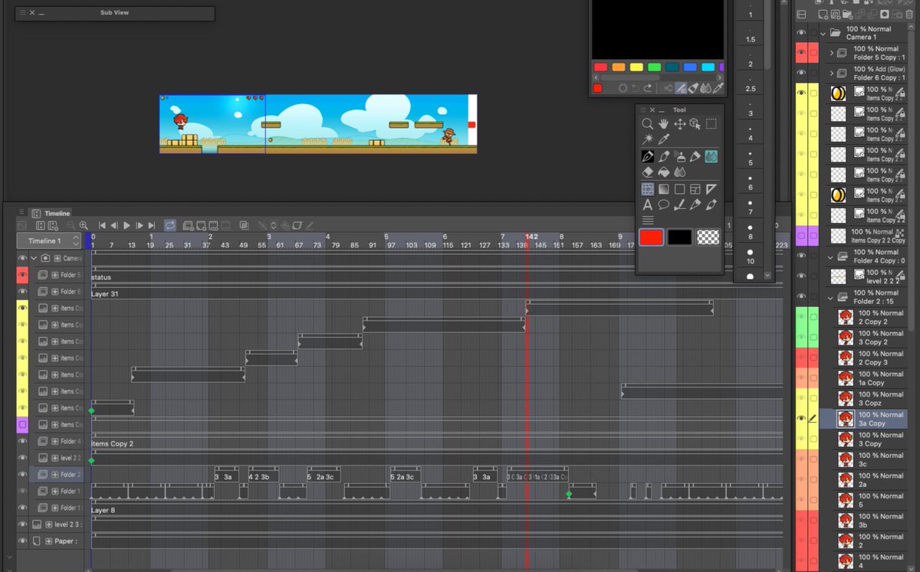Image resolution: width=920 pixels, height=572 pixels.
Task: Open Tool palette hamburger menu
Action: pos(644,109)
